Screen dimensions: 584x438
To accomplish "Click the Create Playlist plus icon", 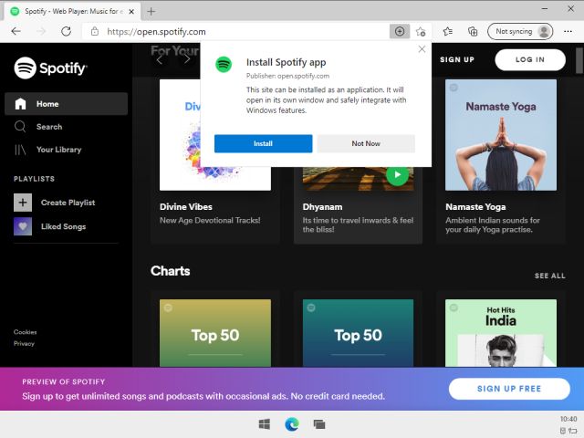I will click(x=23, y=203).
